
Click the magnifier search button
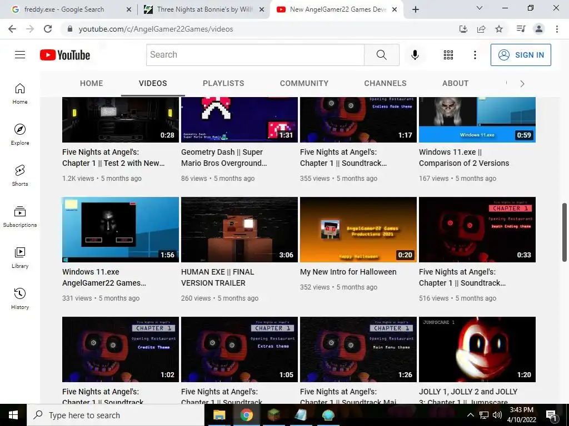click(x=381, y=55)
